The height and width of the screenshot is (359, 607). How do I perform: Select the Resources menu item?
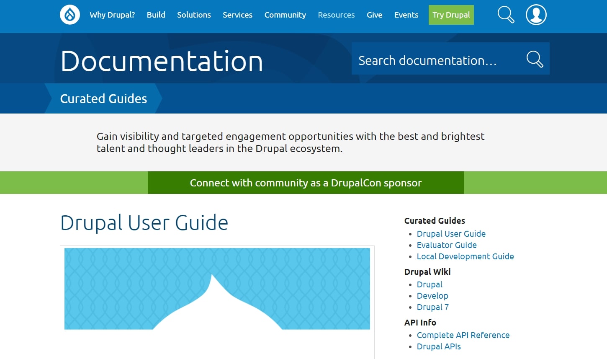(336, 15)
